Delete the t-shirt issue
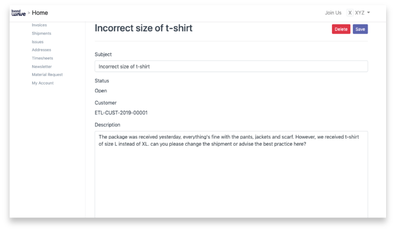The width and height of the screenshot is (395, 231). pos(341,29)
